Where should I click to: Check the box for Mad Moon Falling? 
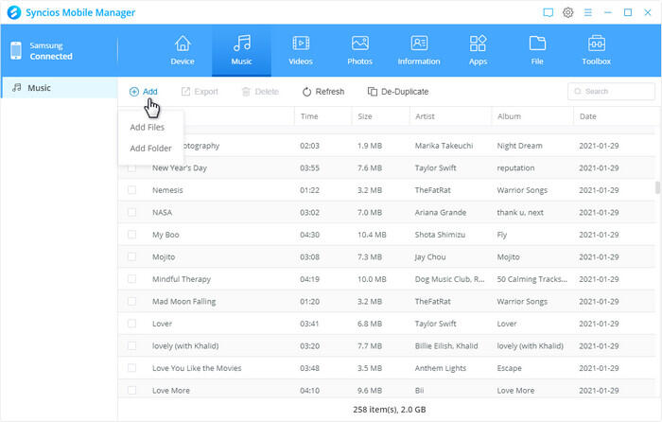pyautogui.click(x=131, y=302)
